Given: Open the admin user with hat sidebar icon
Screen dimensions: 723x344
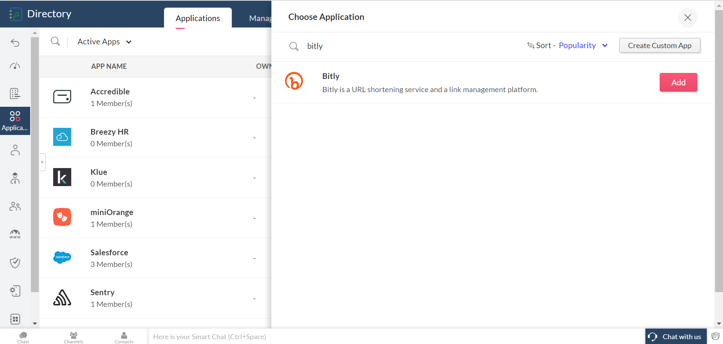Looking at the screenshot, I should (x=15, y=178).
